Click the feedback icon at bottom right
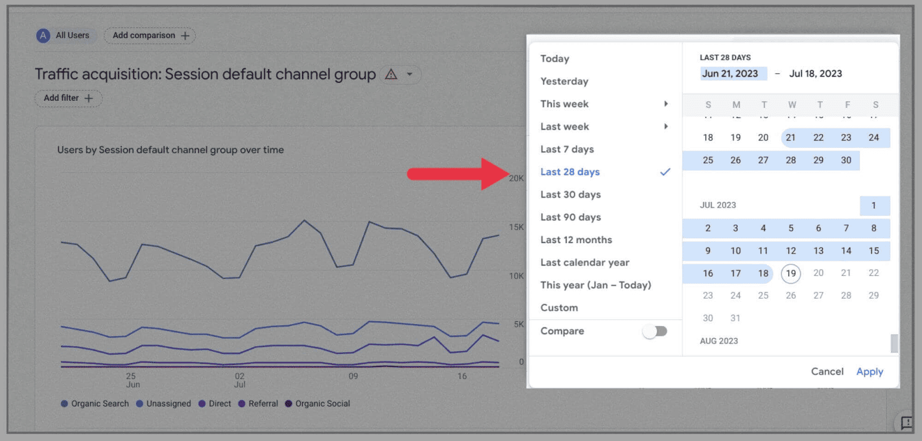The width and height of the screenshot is (922, 441). [906, 423]
